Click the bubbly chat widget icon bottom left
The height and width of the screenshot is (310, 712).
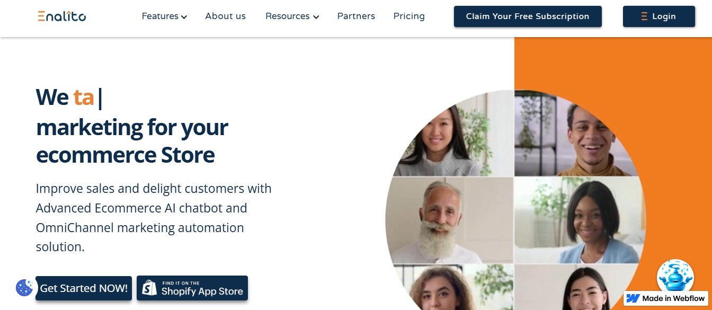[24, 288]
